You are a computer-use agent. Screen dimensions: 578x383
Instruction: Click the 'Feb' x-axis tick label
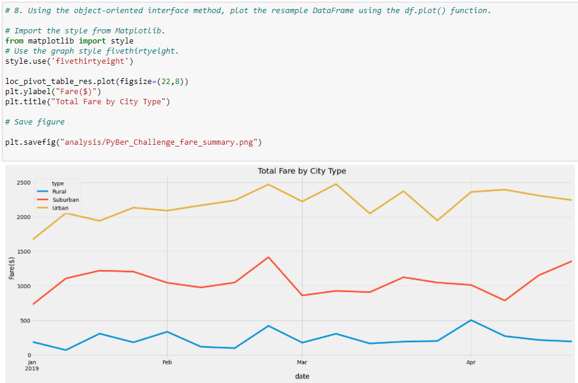pyautogui.click(x=167, y=362)
